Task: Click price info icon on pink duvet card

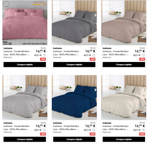Action: point(44,55)
